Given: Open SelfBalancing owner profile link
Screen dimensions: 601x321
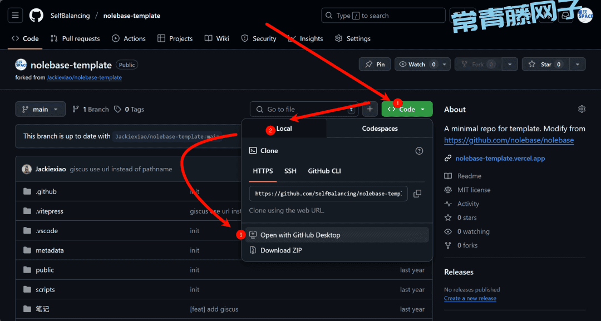Looking at the screenshot, I should (x=70, y=16).
